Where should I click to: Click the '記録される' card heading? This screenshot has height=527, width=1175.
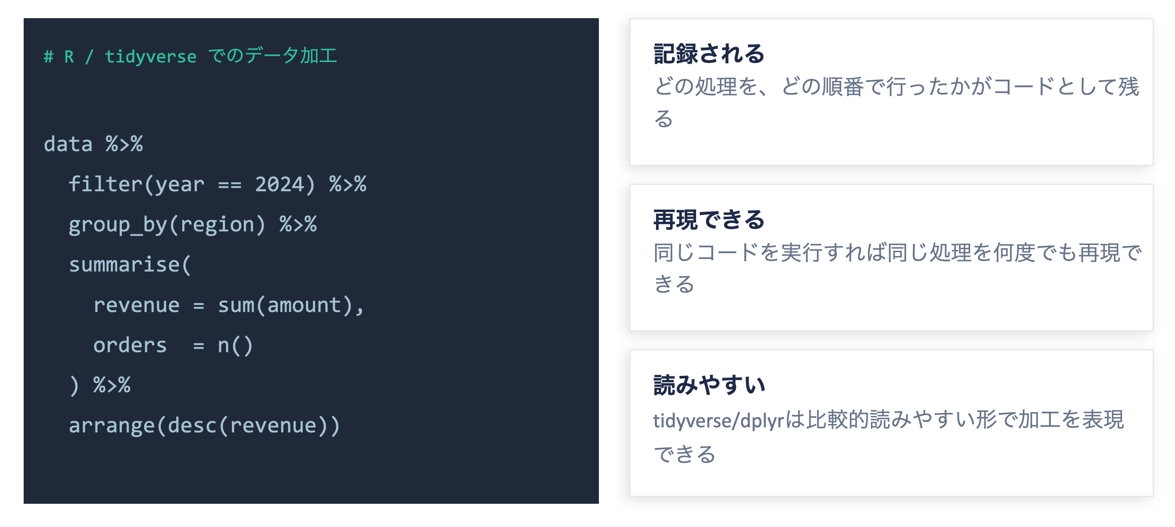pyautogui.click(x=709, y=54)
